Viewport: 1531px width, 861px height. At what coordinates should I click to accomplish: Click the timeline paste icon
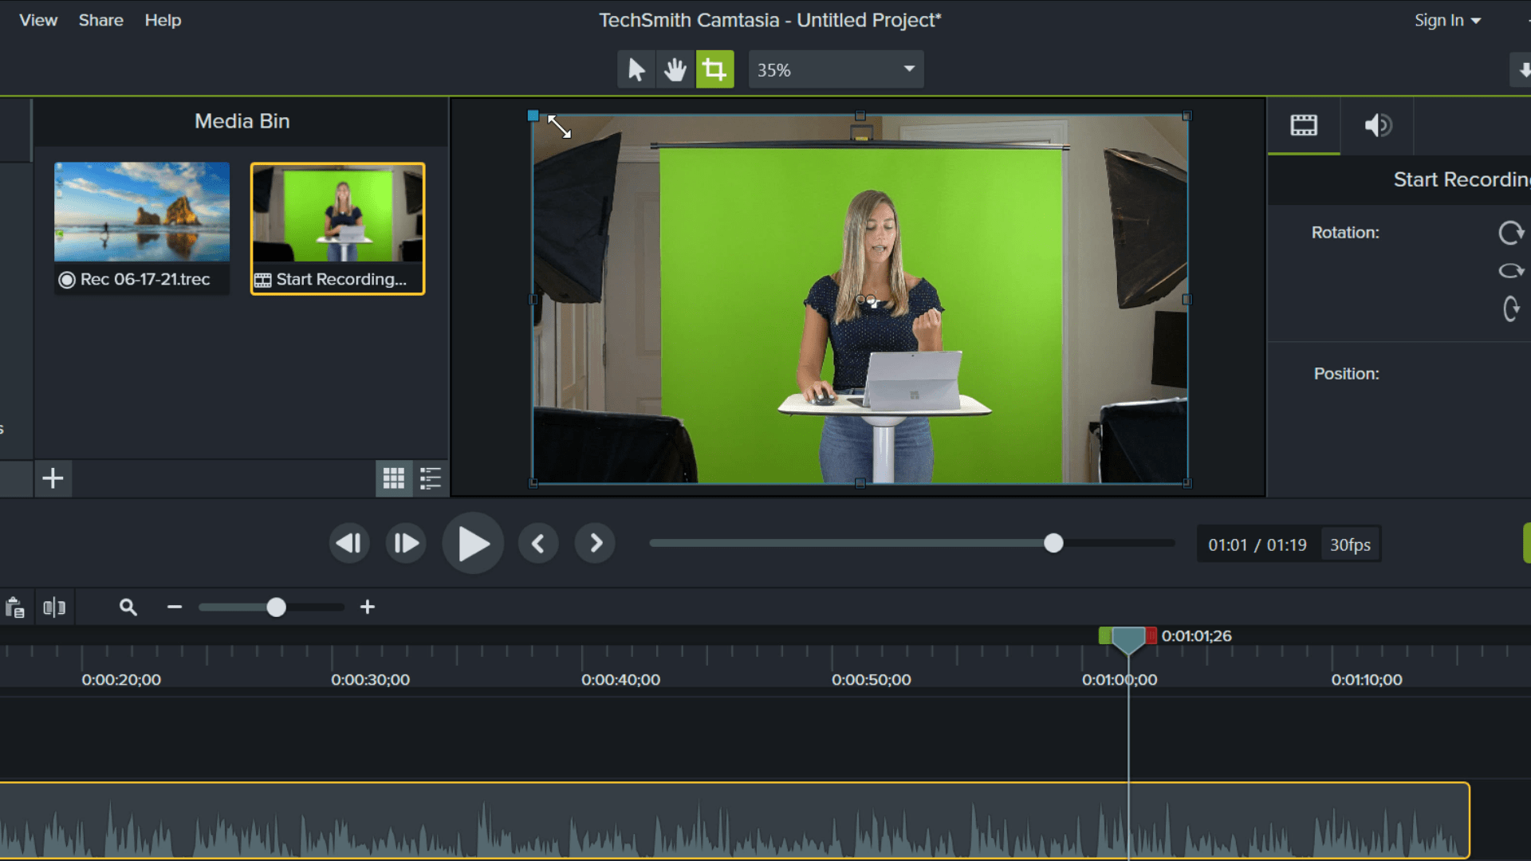(15, 607)
